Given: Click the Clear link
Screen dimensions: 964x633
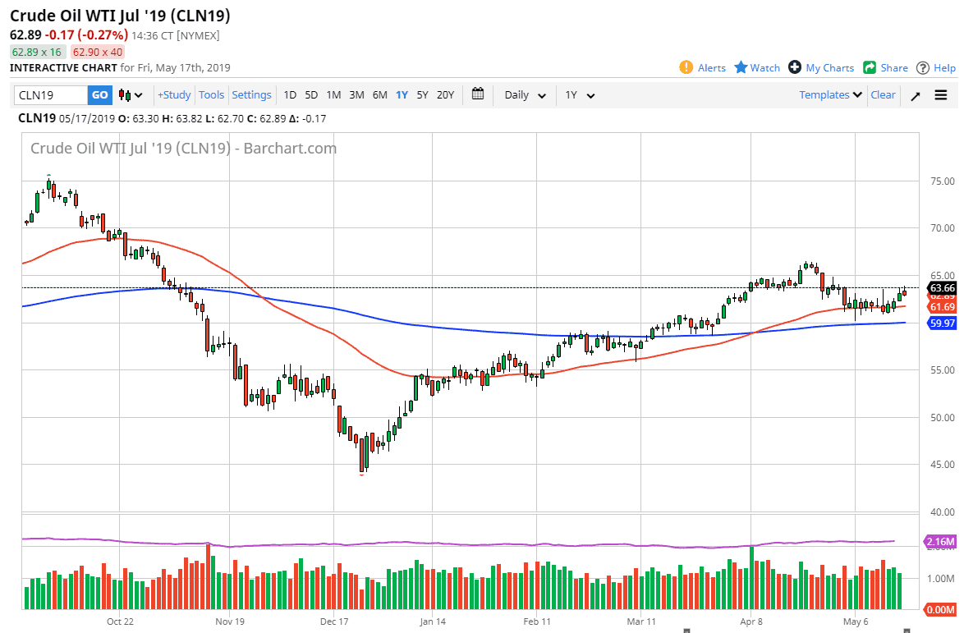Looking at the screenshot, I should 883,95.
